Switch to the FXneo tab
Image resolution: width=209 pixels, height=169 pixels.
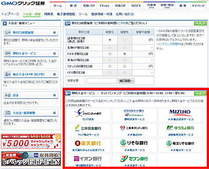[104, 6]
